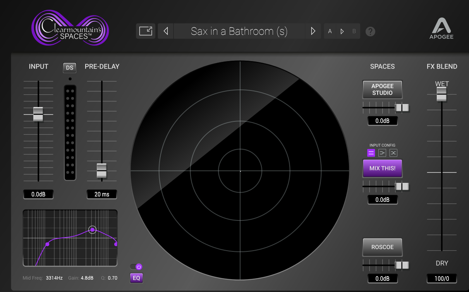Click the Input fader handle
This screenshot has width=469, height=292.
38,114
